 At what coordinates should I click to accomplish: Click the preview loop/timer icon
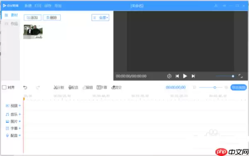point(169,76)
